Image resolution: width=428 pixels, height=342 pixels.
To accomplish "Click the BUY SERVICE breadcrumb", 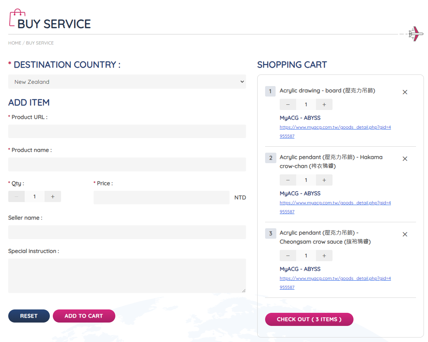I will point(40,43).
